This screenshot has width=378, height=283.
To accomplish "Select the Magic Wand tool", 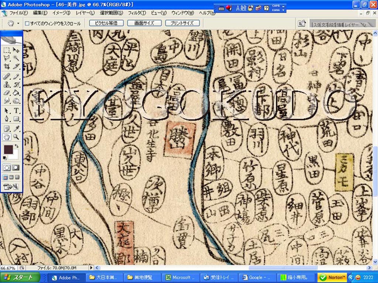I will 16,58.
